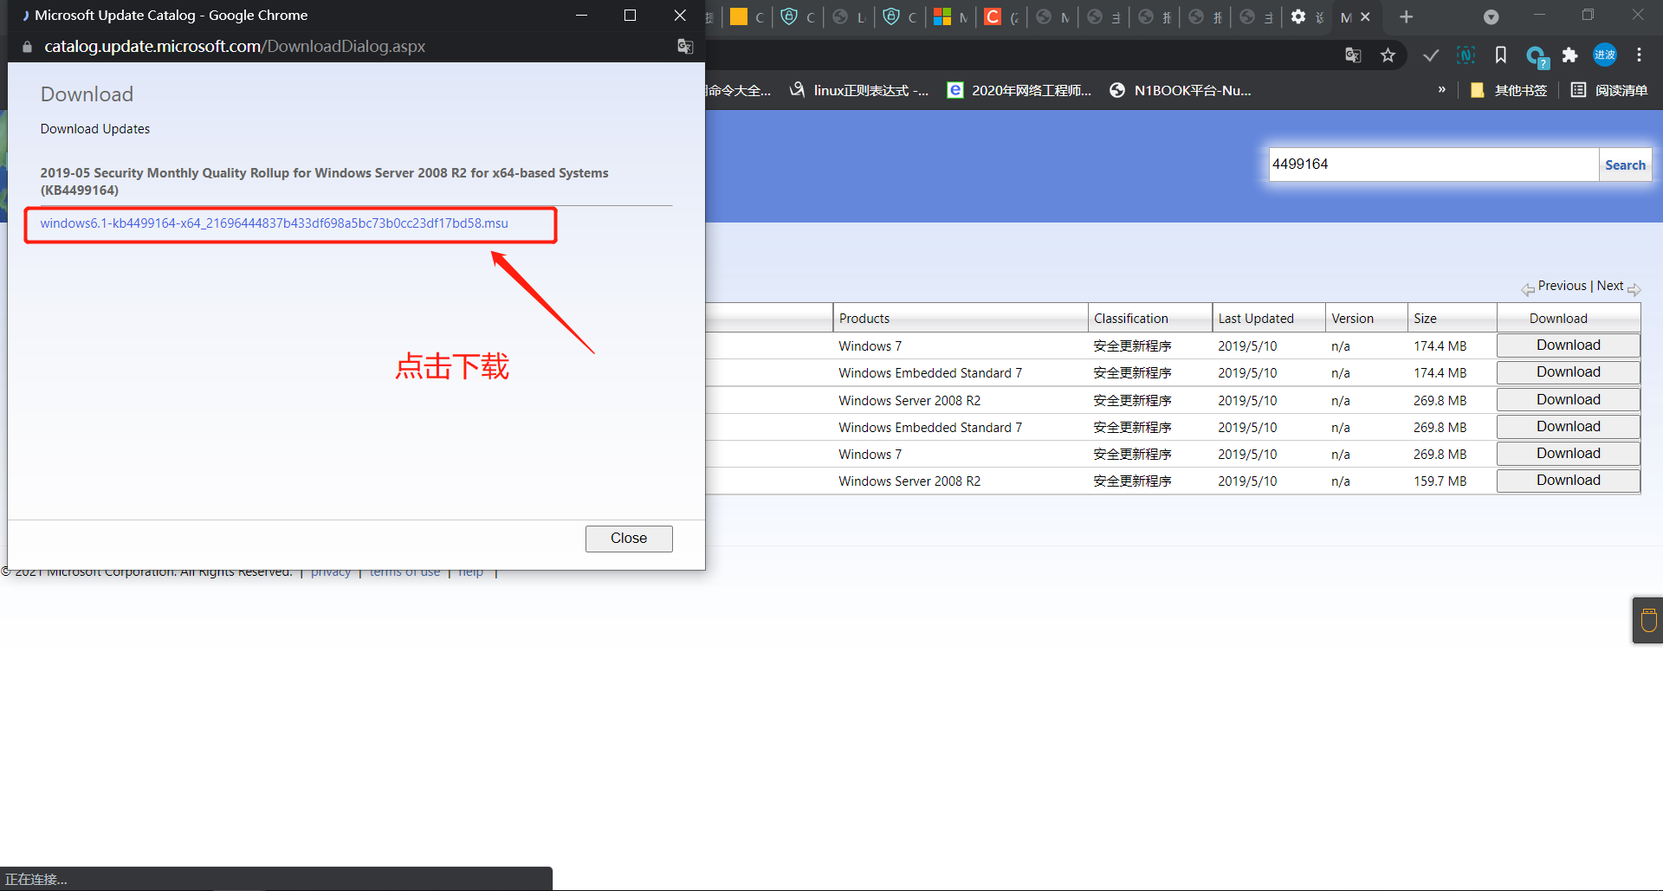Open the blue Q extension with question badge
This screenshot has width=1663, height=891.
click(x=1537, y=57)
